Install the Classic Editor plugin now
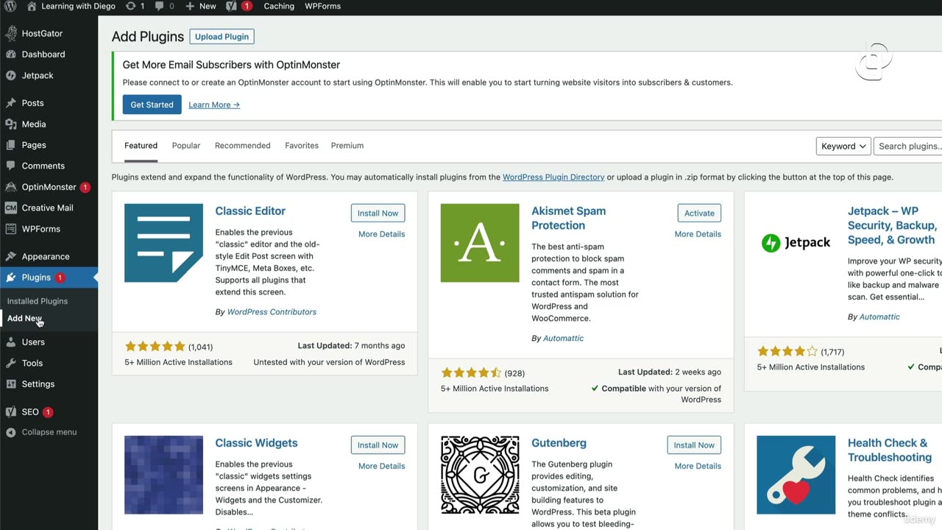Screen dimensions: 942x530 pyautogui.click(x=378, y=213)
